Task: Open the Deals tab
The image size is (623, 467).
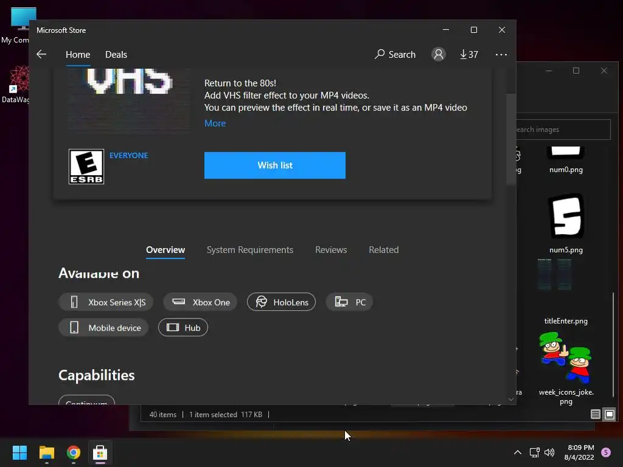Action: pos(116,54)
